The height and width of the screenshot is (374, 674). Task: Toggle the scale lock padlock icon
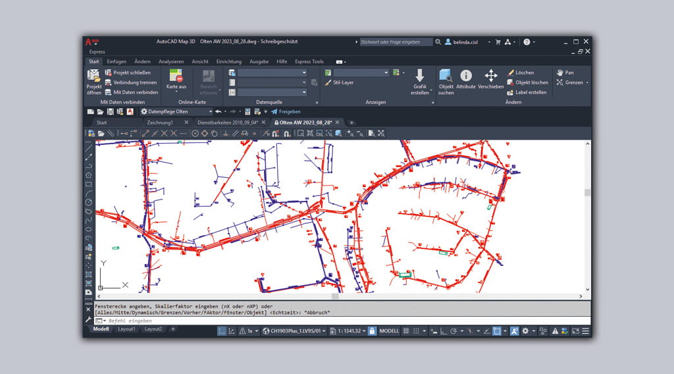click(372, 331)
